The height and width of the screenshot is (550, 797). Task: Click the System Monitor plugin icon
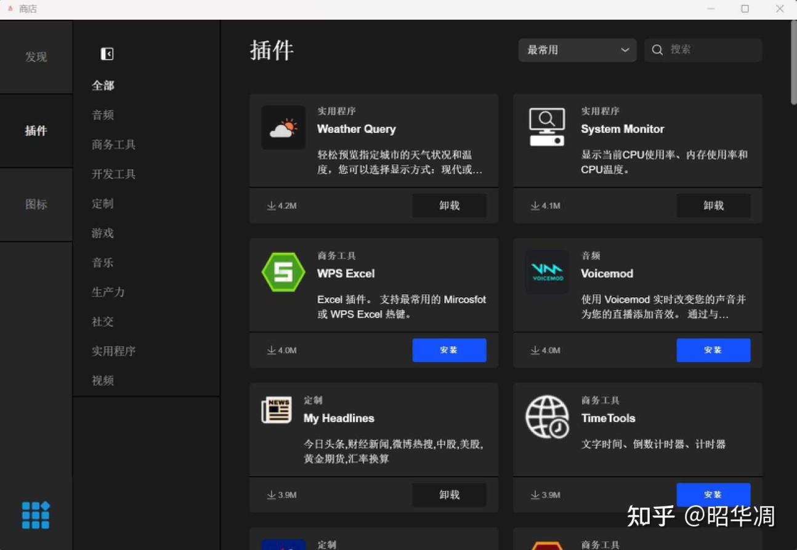(547, 127)
